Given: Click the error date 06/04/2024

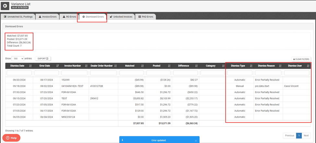Looking at the screenshot, I should pyautogui.click(x=47, y=117).
